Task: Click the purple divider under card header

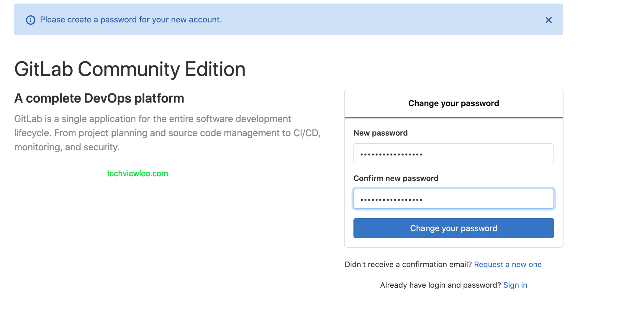Action: pyautogui.click(x=453, y=117)
